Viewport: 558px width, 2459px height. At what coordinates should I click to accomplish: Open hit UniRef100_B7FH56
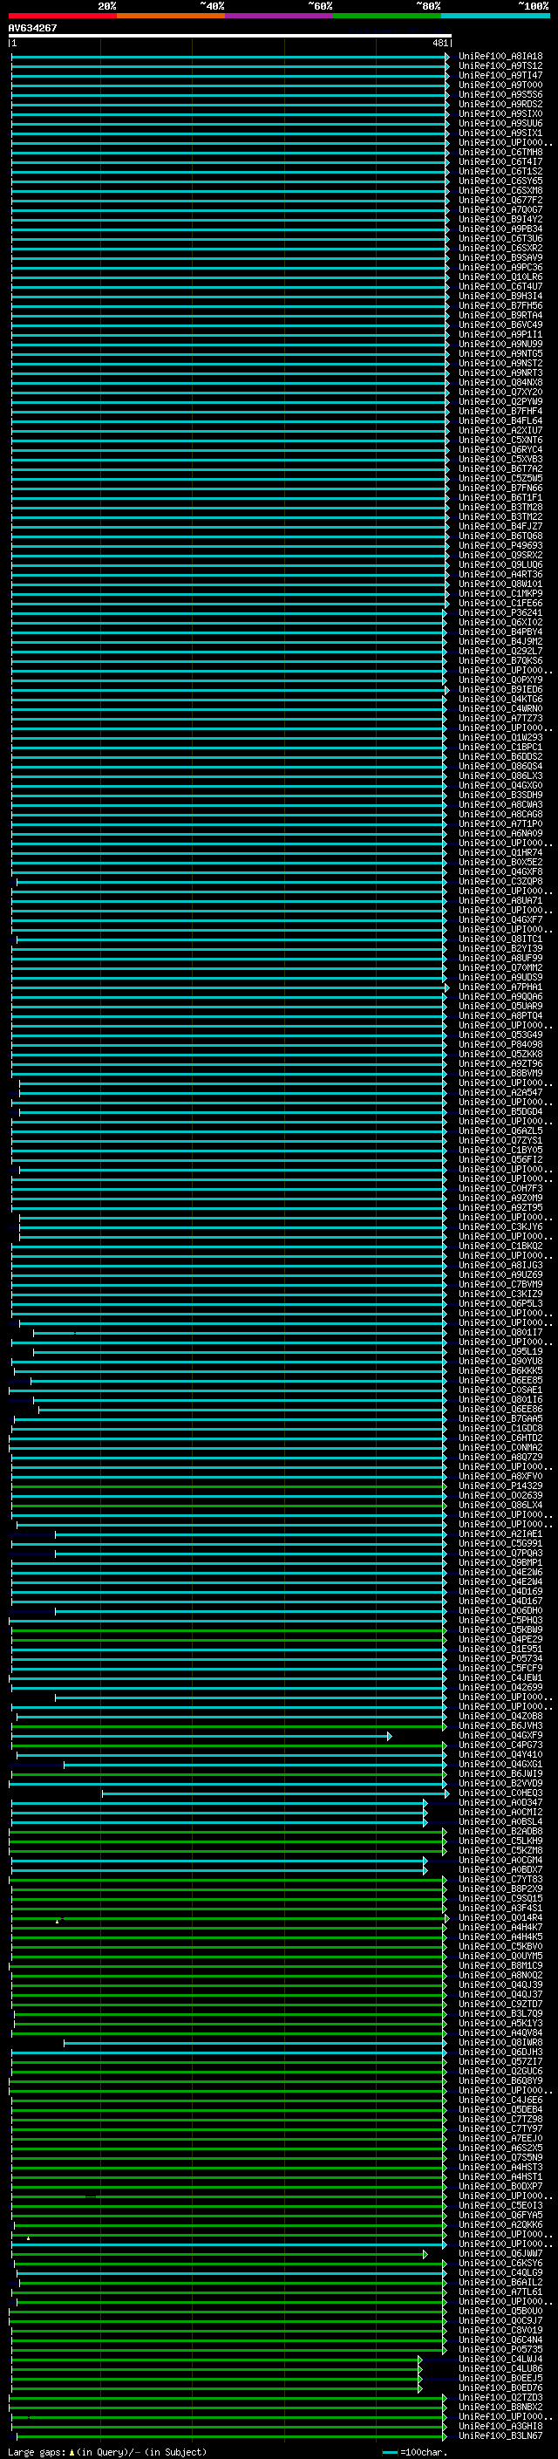pyautogui.click(x=500, y=305)
